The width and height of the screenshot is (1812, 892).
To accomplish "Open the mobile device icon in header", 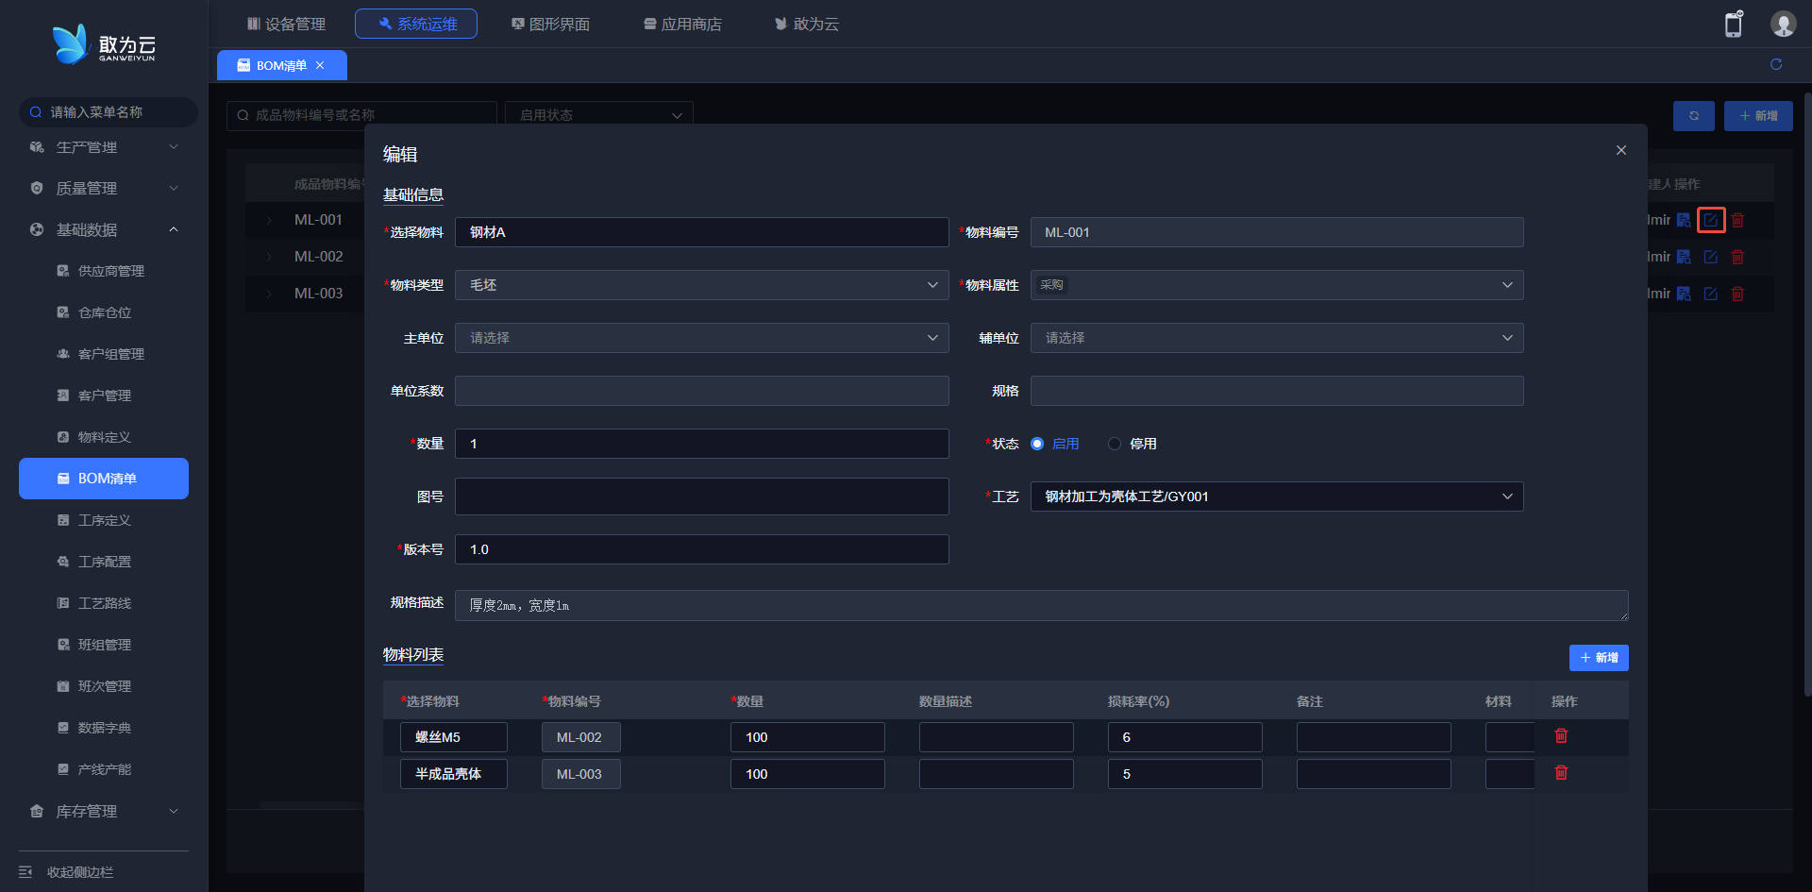I will pos(1733,25).
